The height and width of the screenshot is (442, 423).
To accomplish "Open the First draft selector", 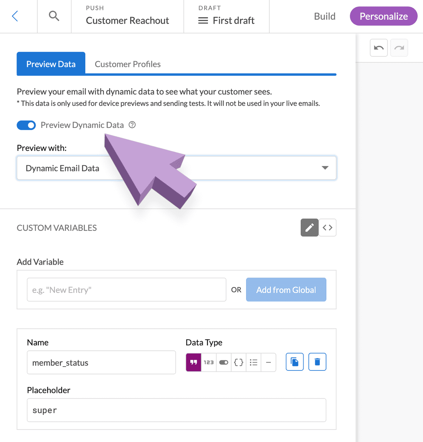I will pos(227,17).
